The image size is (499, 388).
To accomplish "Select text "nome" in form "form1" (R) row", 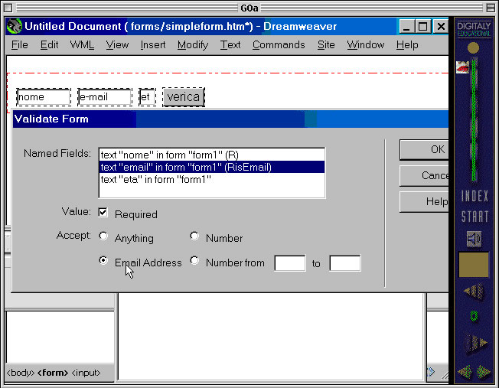I will click(x=212, y=155).
